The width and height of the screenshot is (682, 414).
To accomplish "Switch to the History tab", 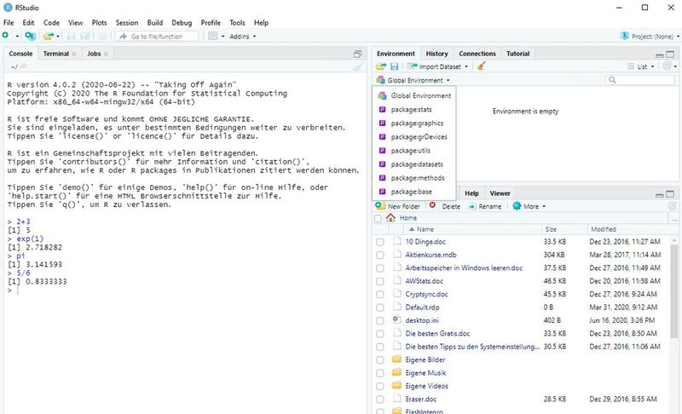I will tap(436, 54).
